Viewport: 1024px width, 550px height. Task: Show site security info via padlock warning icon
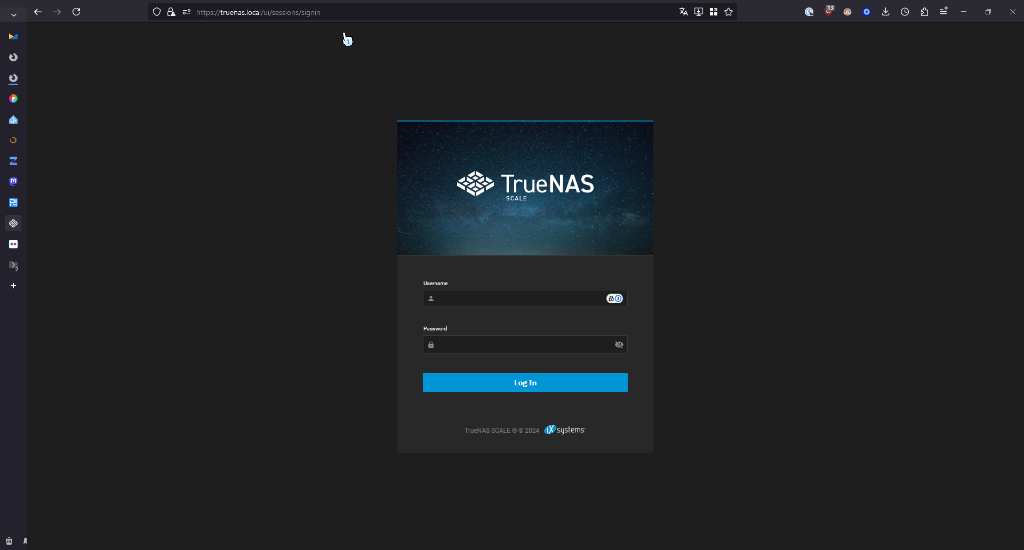pos(171,12)
